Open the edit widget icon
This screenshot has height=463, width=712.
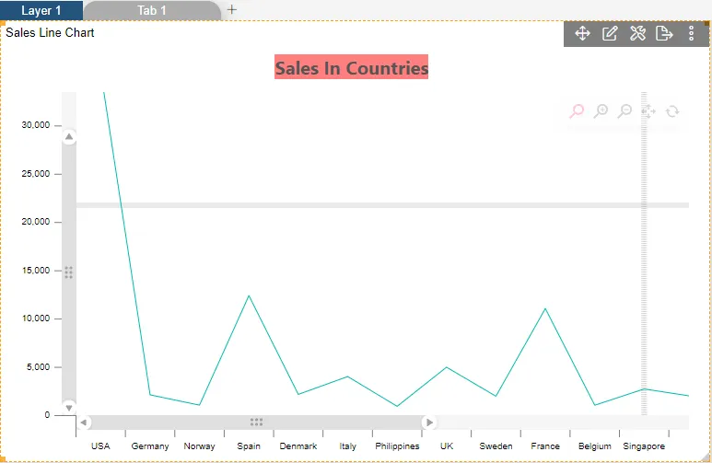(610, 34)
